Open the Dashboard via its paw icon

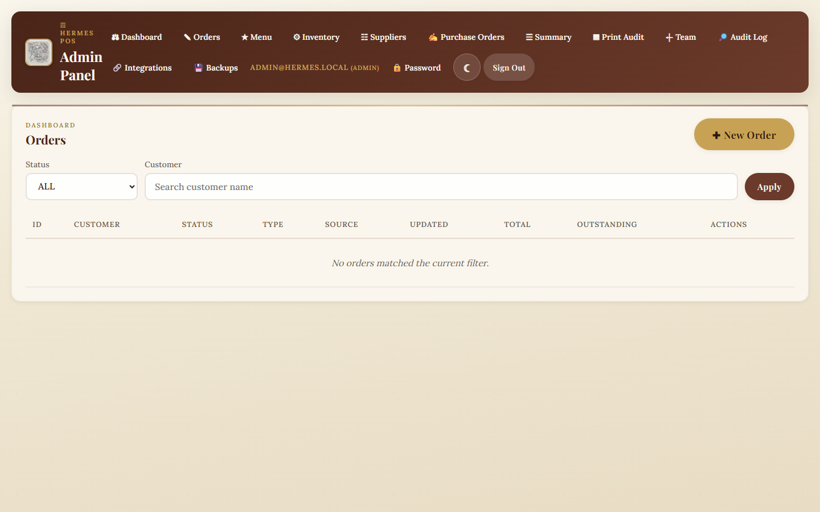[x=115, y=36]
